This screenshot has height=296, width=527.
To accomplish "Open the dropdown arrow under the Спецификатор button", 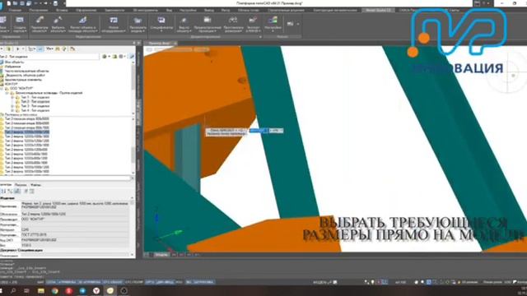I will coord(161,31).
